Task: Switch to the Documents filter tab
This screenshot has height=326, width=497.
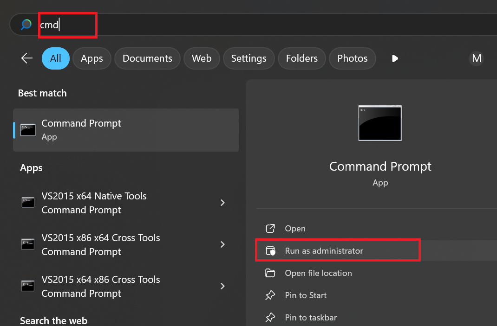Action: (147, 58)
